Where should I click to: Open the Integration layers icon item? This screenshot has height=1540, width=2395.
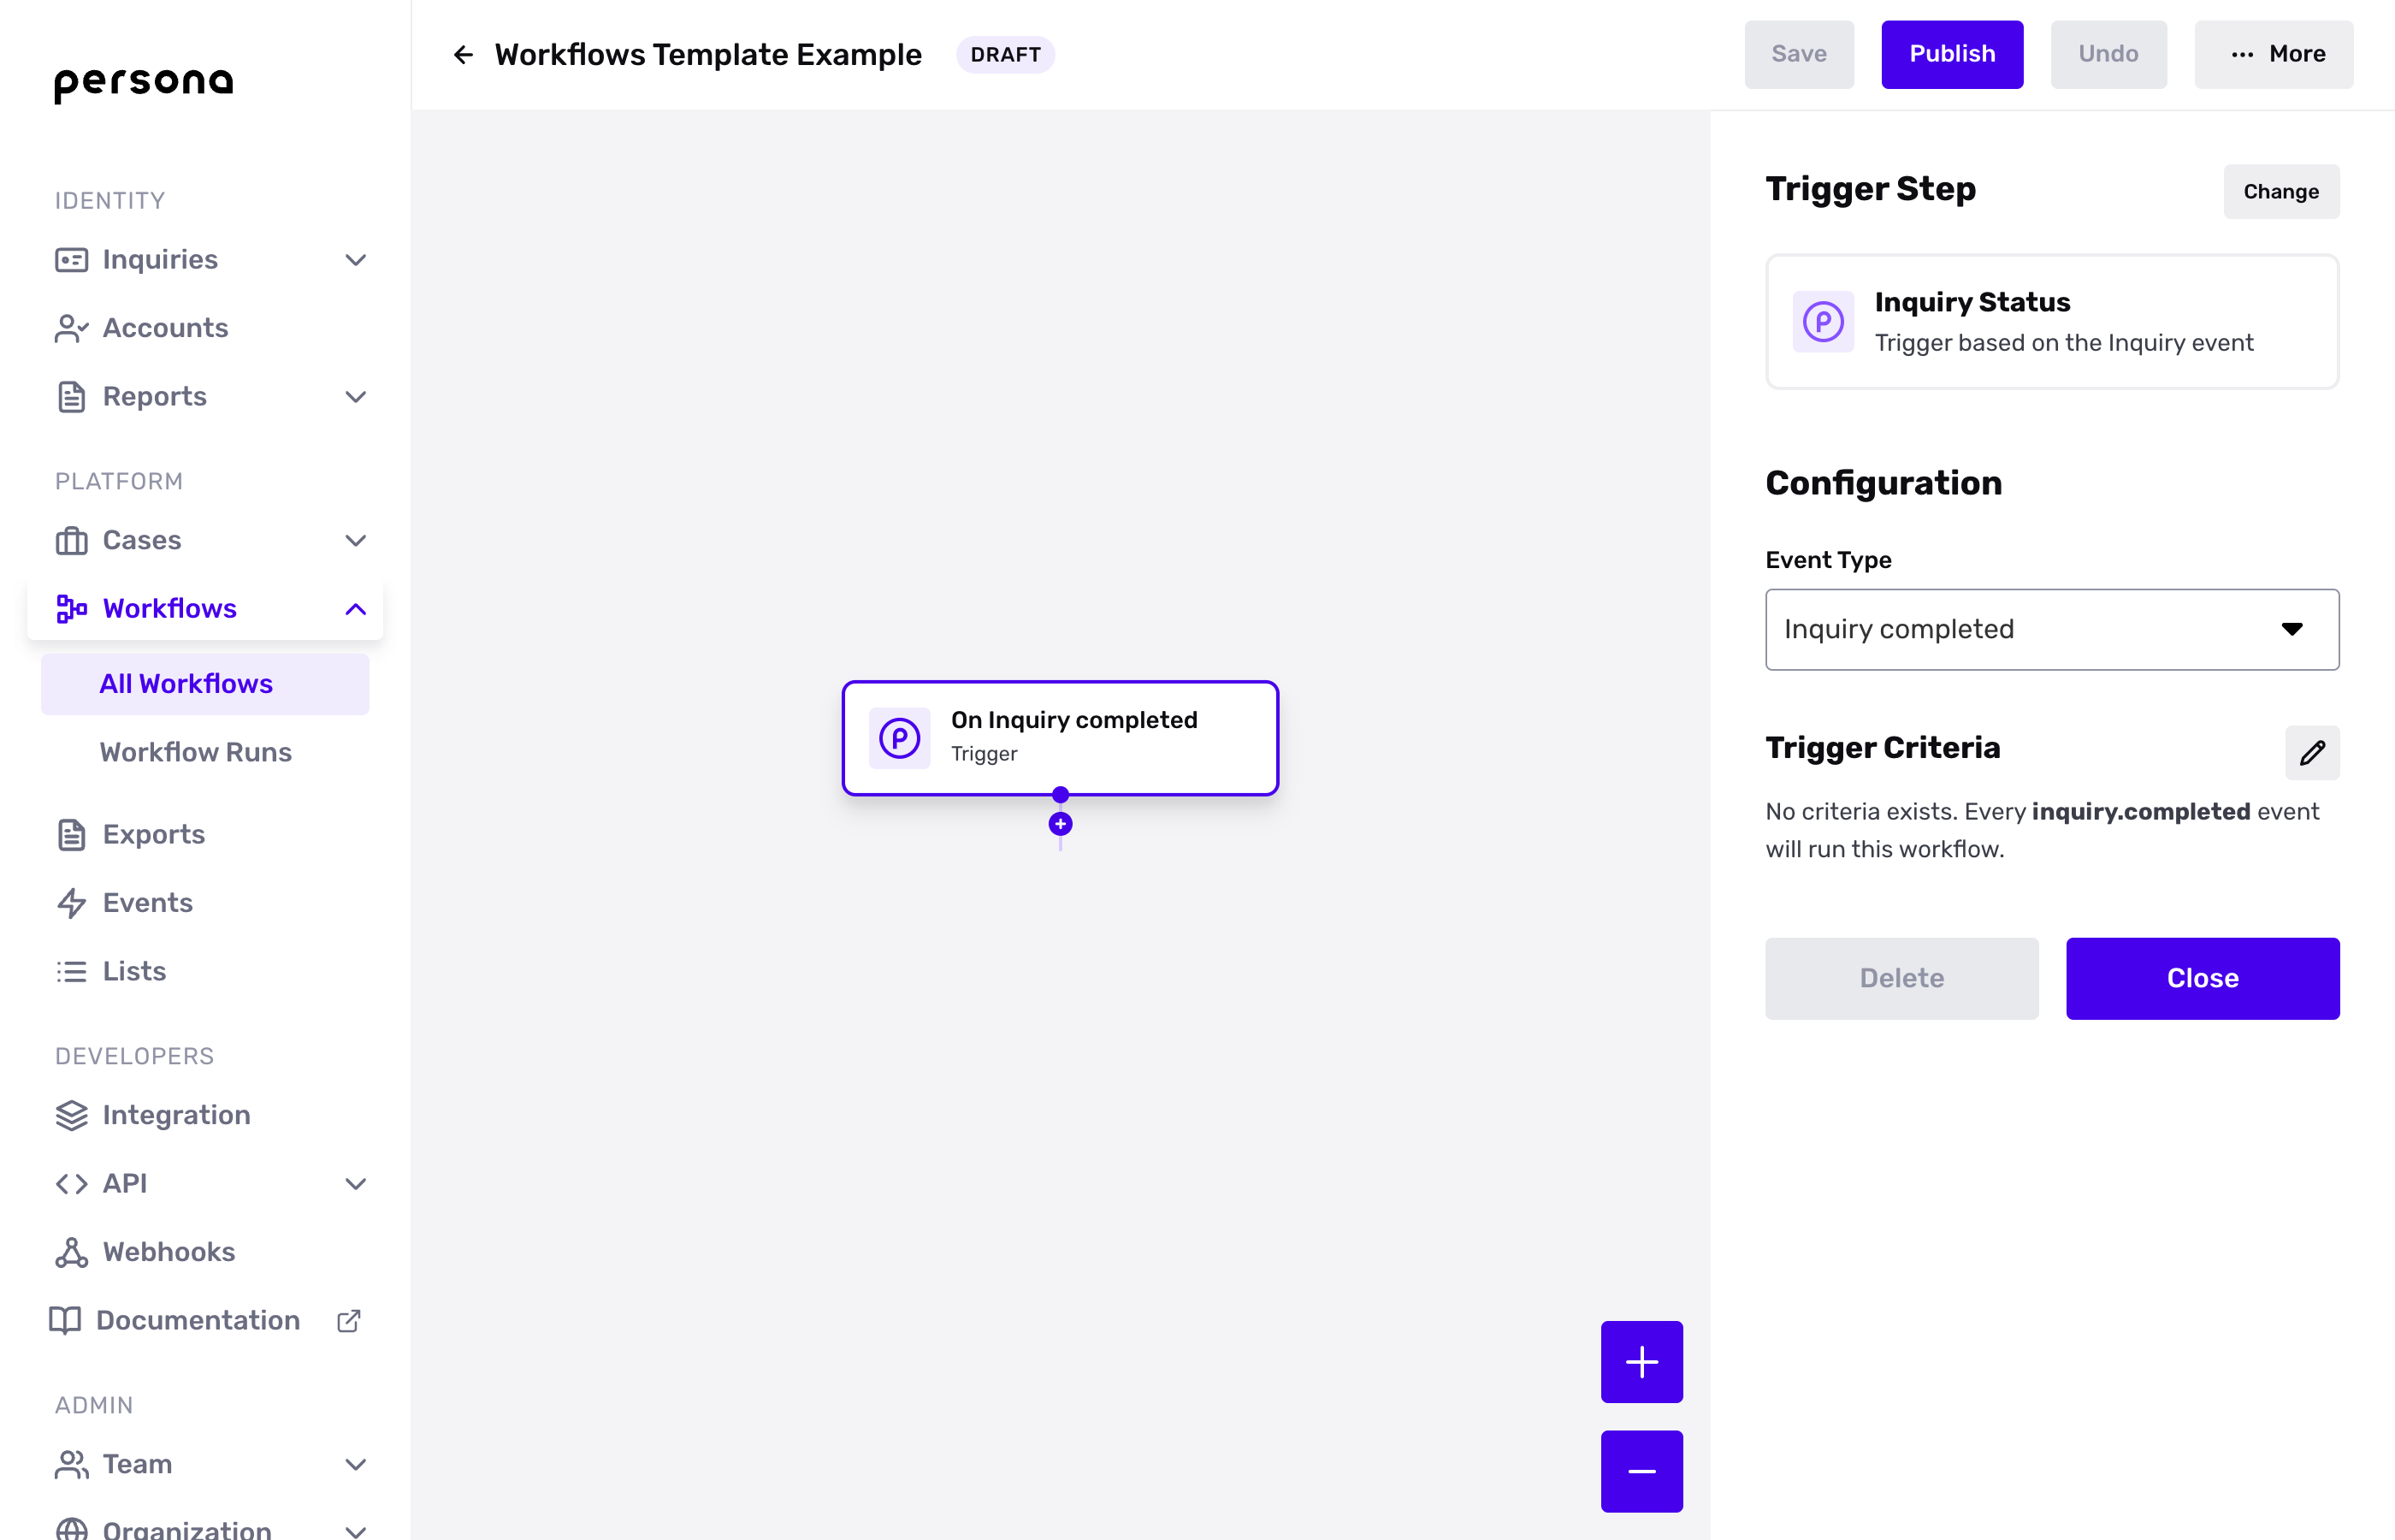72,1115
